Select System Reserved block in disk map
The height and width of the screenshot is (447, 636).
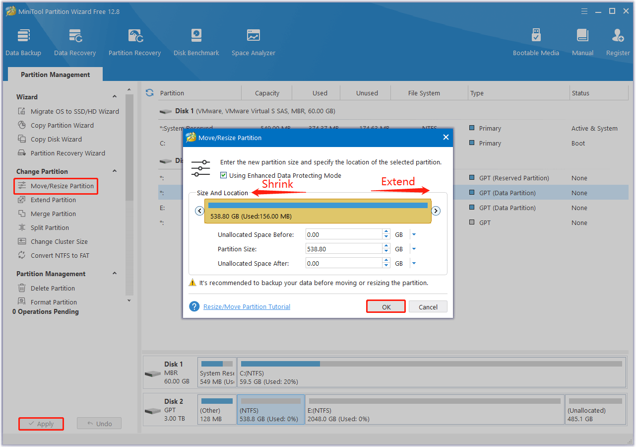point(217,372)
